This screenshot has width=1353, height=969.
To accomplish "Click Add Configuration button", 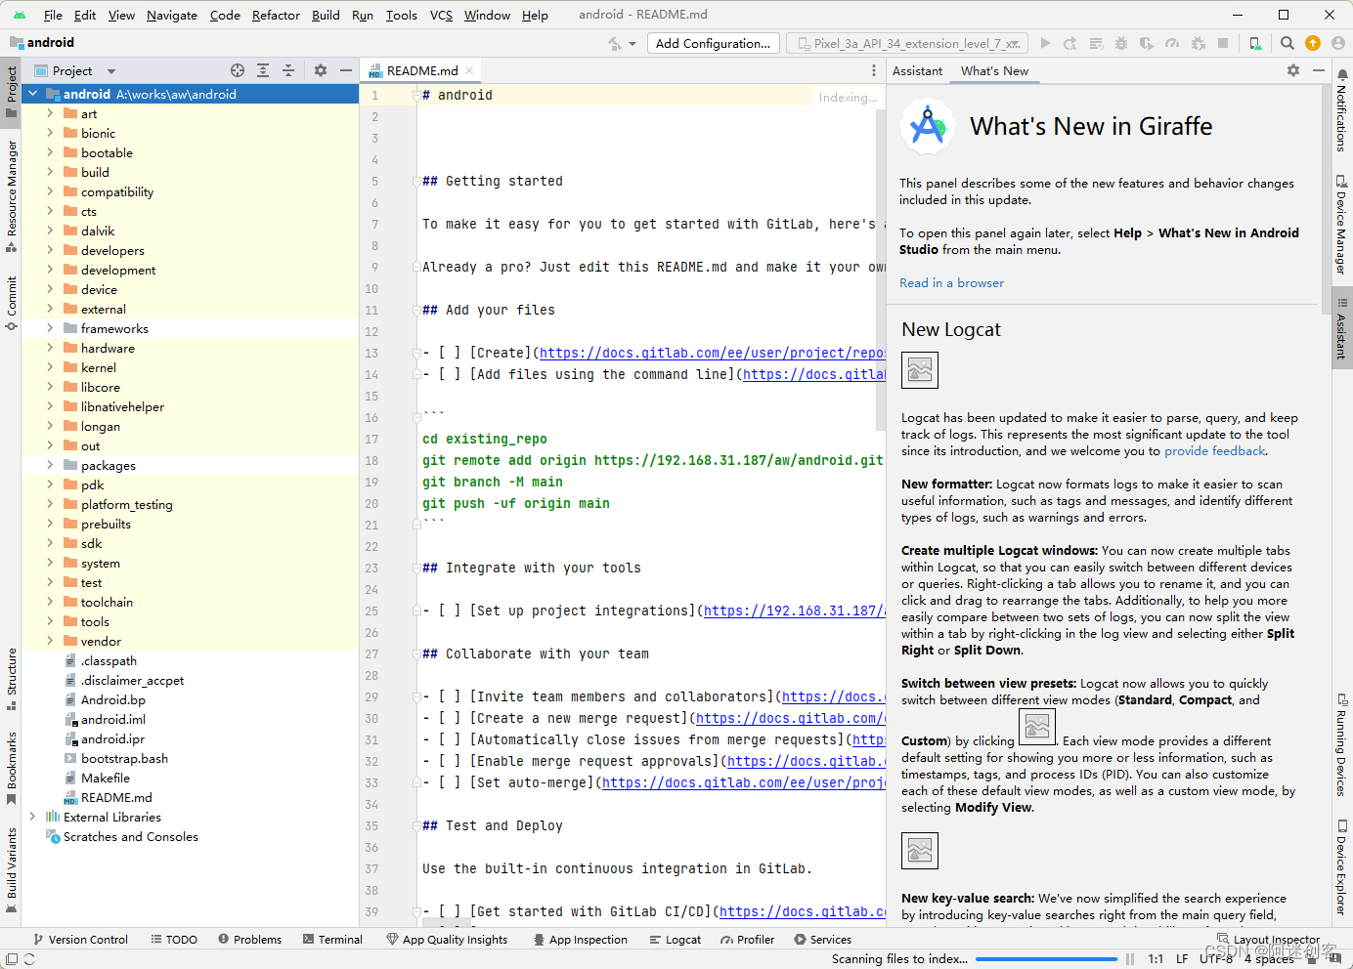I will [x=714, y=43].
